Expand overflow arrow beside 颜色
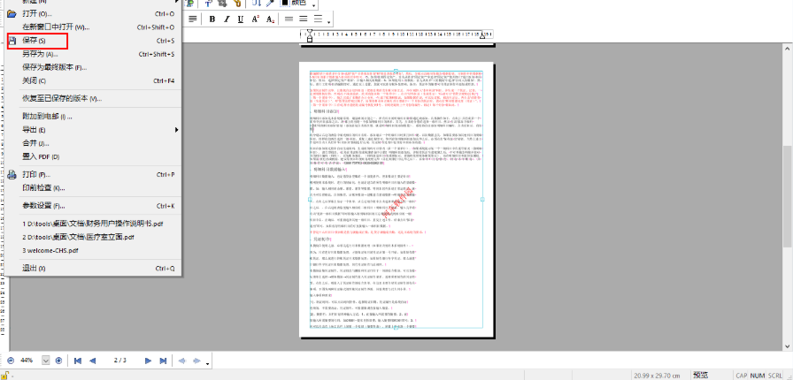This screenshot has height=380, width=793. [x=313, y=6]
